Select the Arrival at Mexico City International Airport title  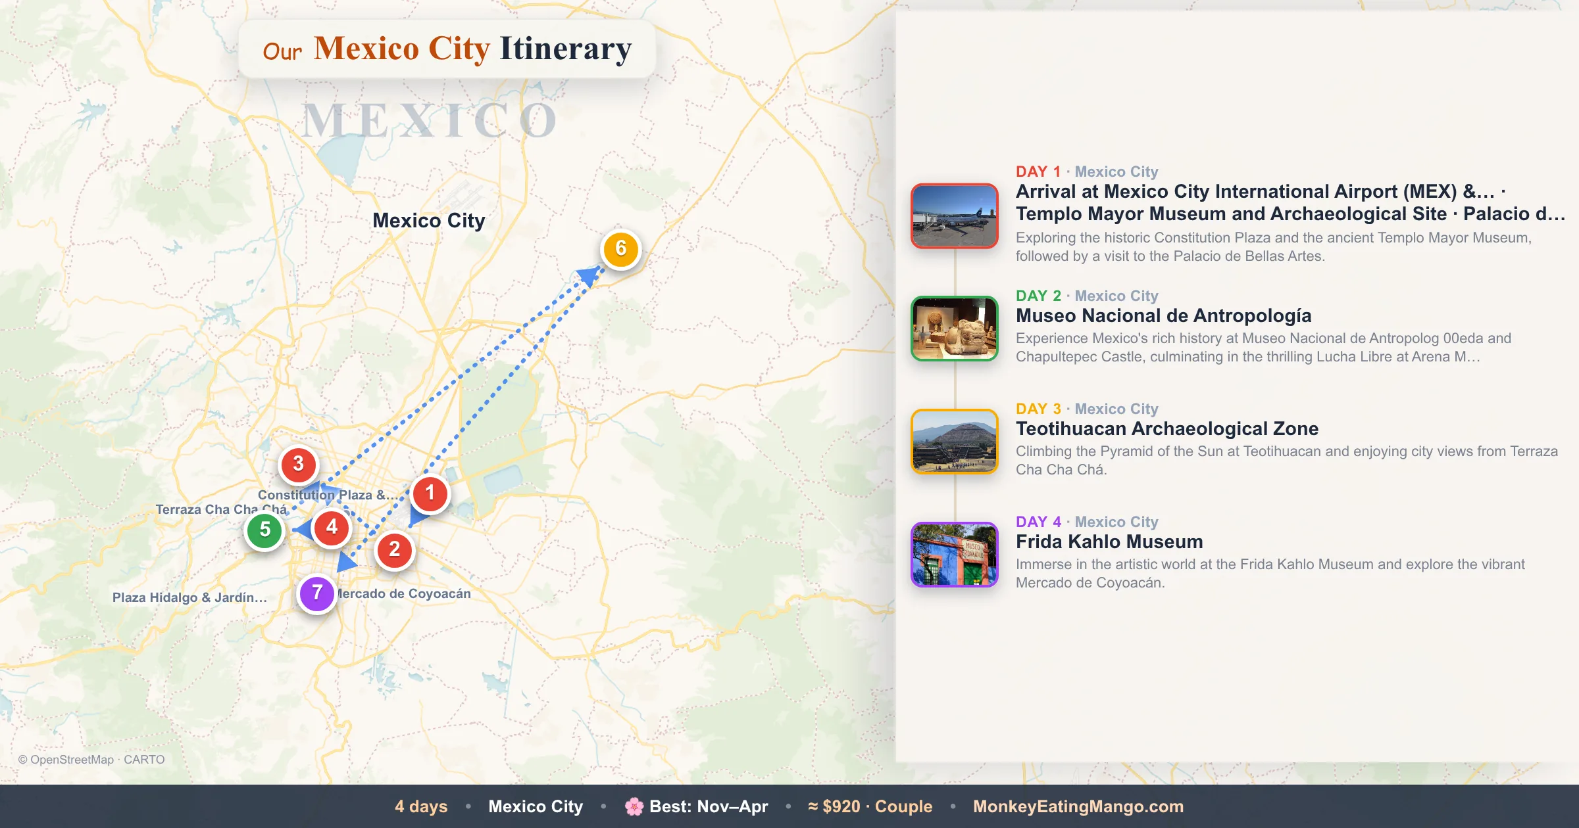coord(1255,191)
